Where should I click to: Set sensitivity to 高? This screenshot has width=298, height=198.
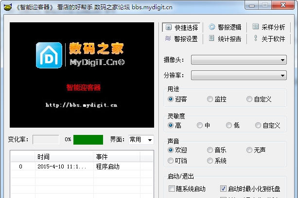click(175, 125)
